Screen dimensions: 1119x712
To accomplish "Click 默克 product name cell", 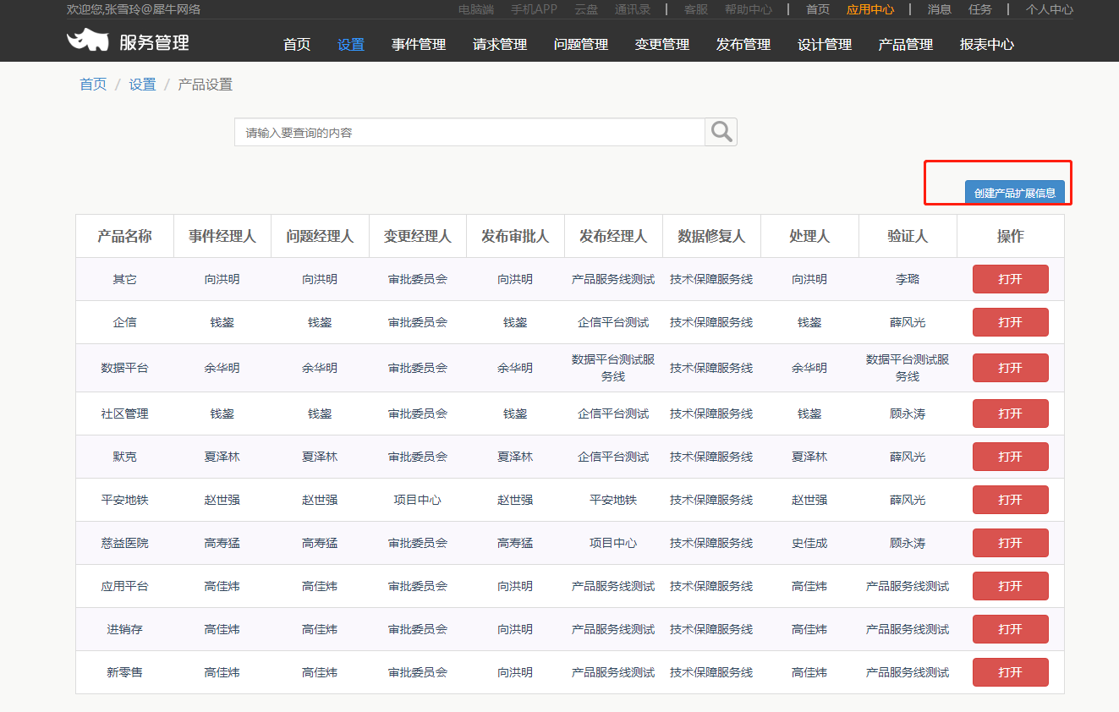I will pyautogui.click(x=124, y=457).
